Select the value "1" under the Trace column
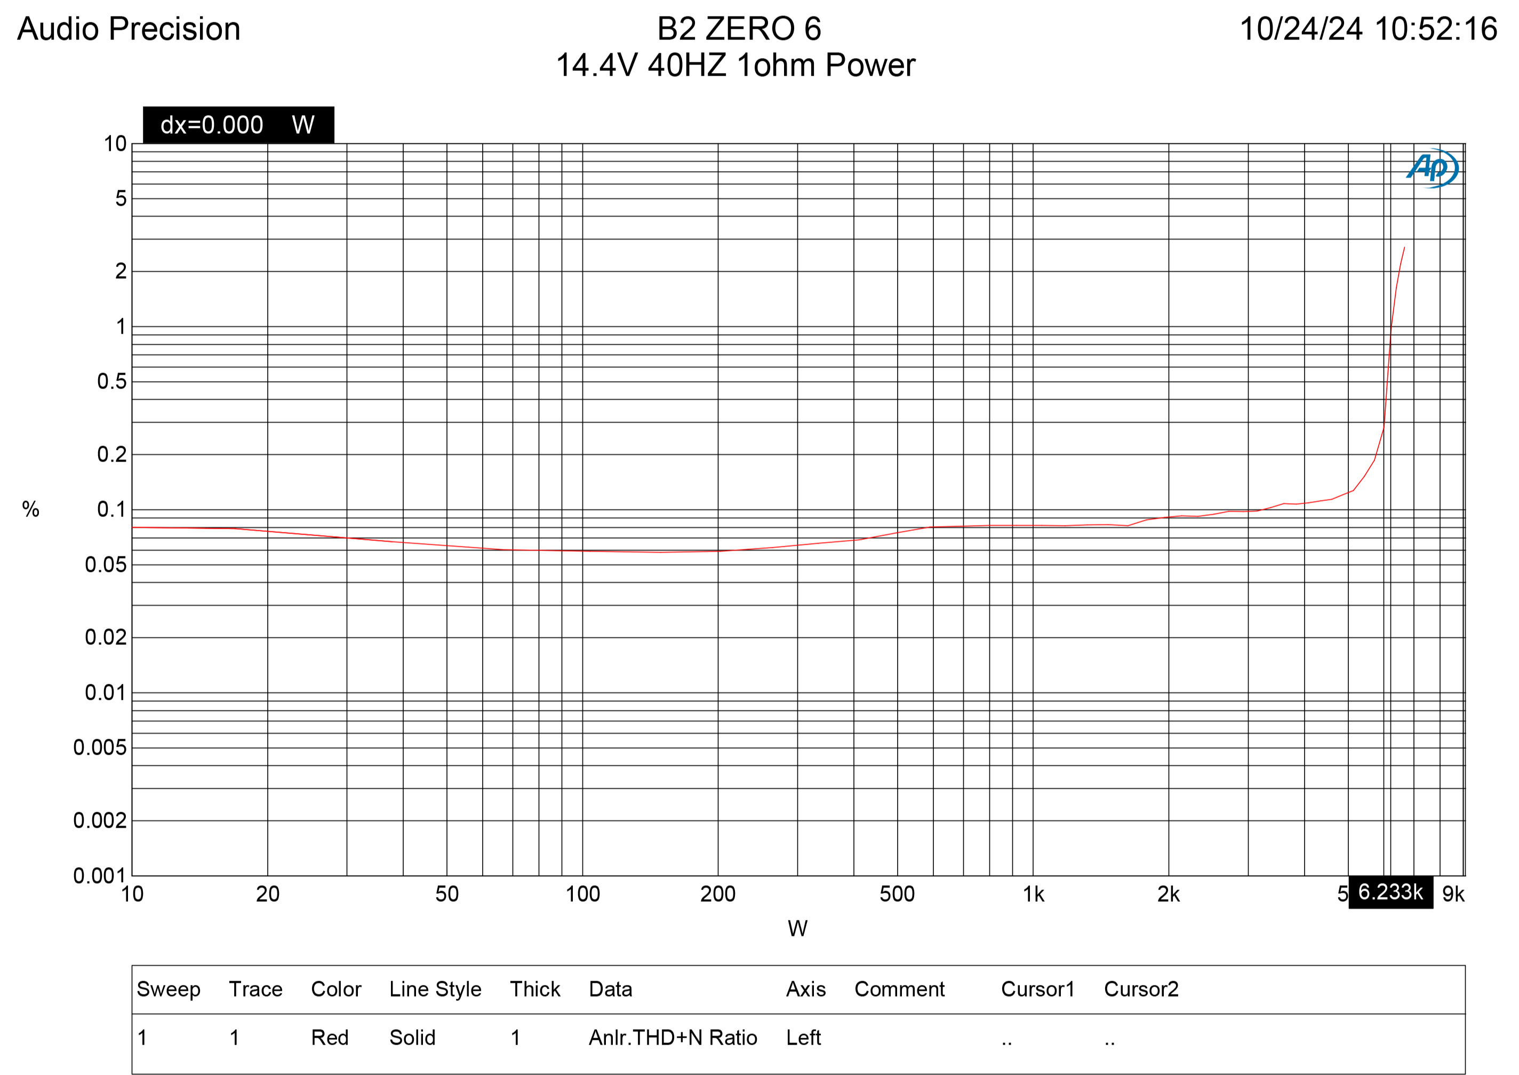1519x1075 pixels. [235, 1038]
